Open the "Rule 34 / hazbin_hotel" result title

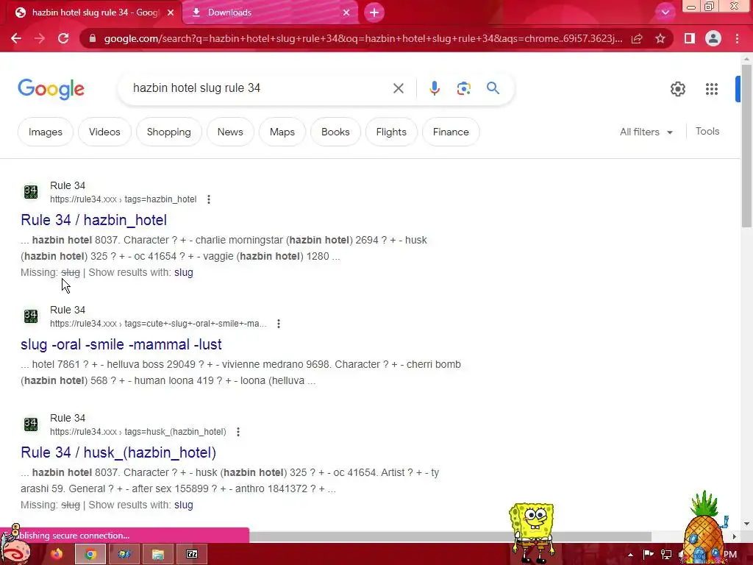[x=93, y=220]
